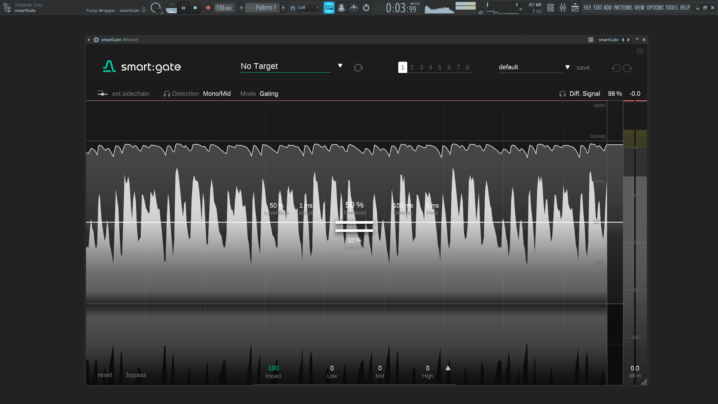Change the Gating mode setting
The image size is (718, 404).
269,94
